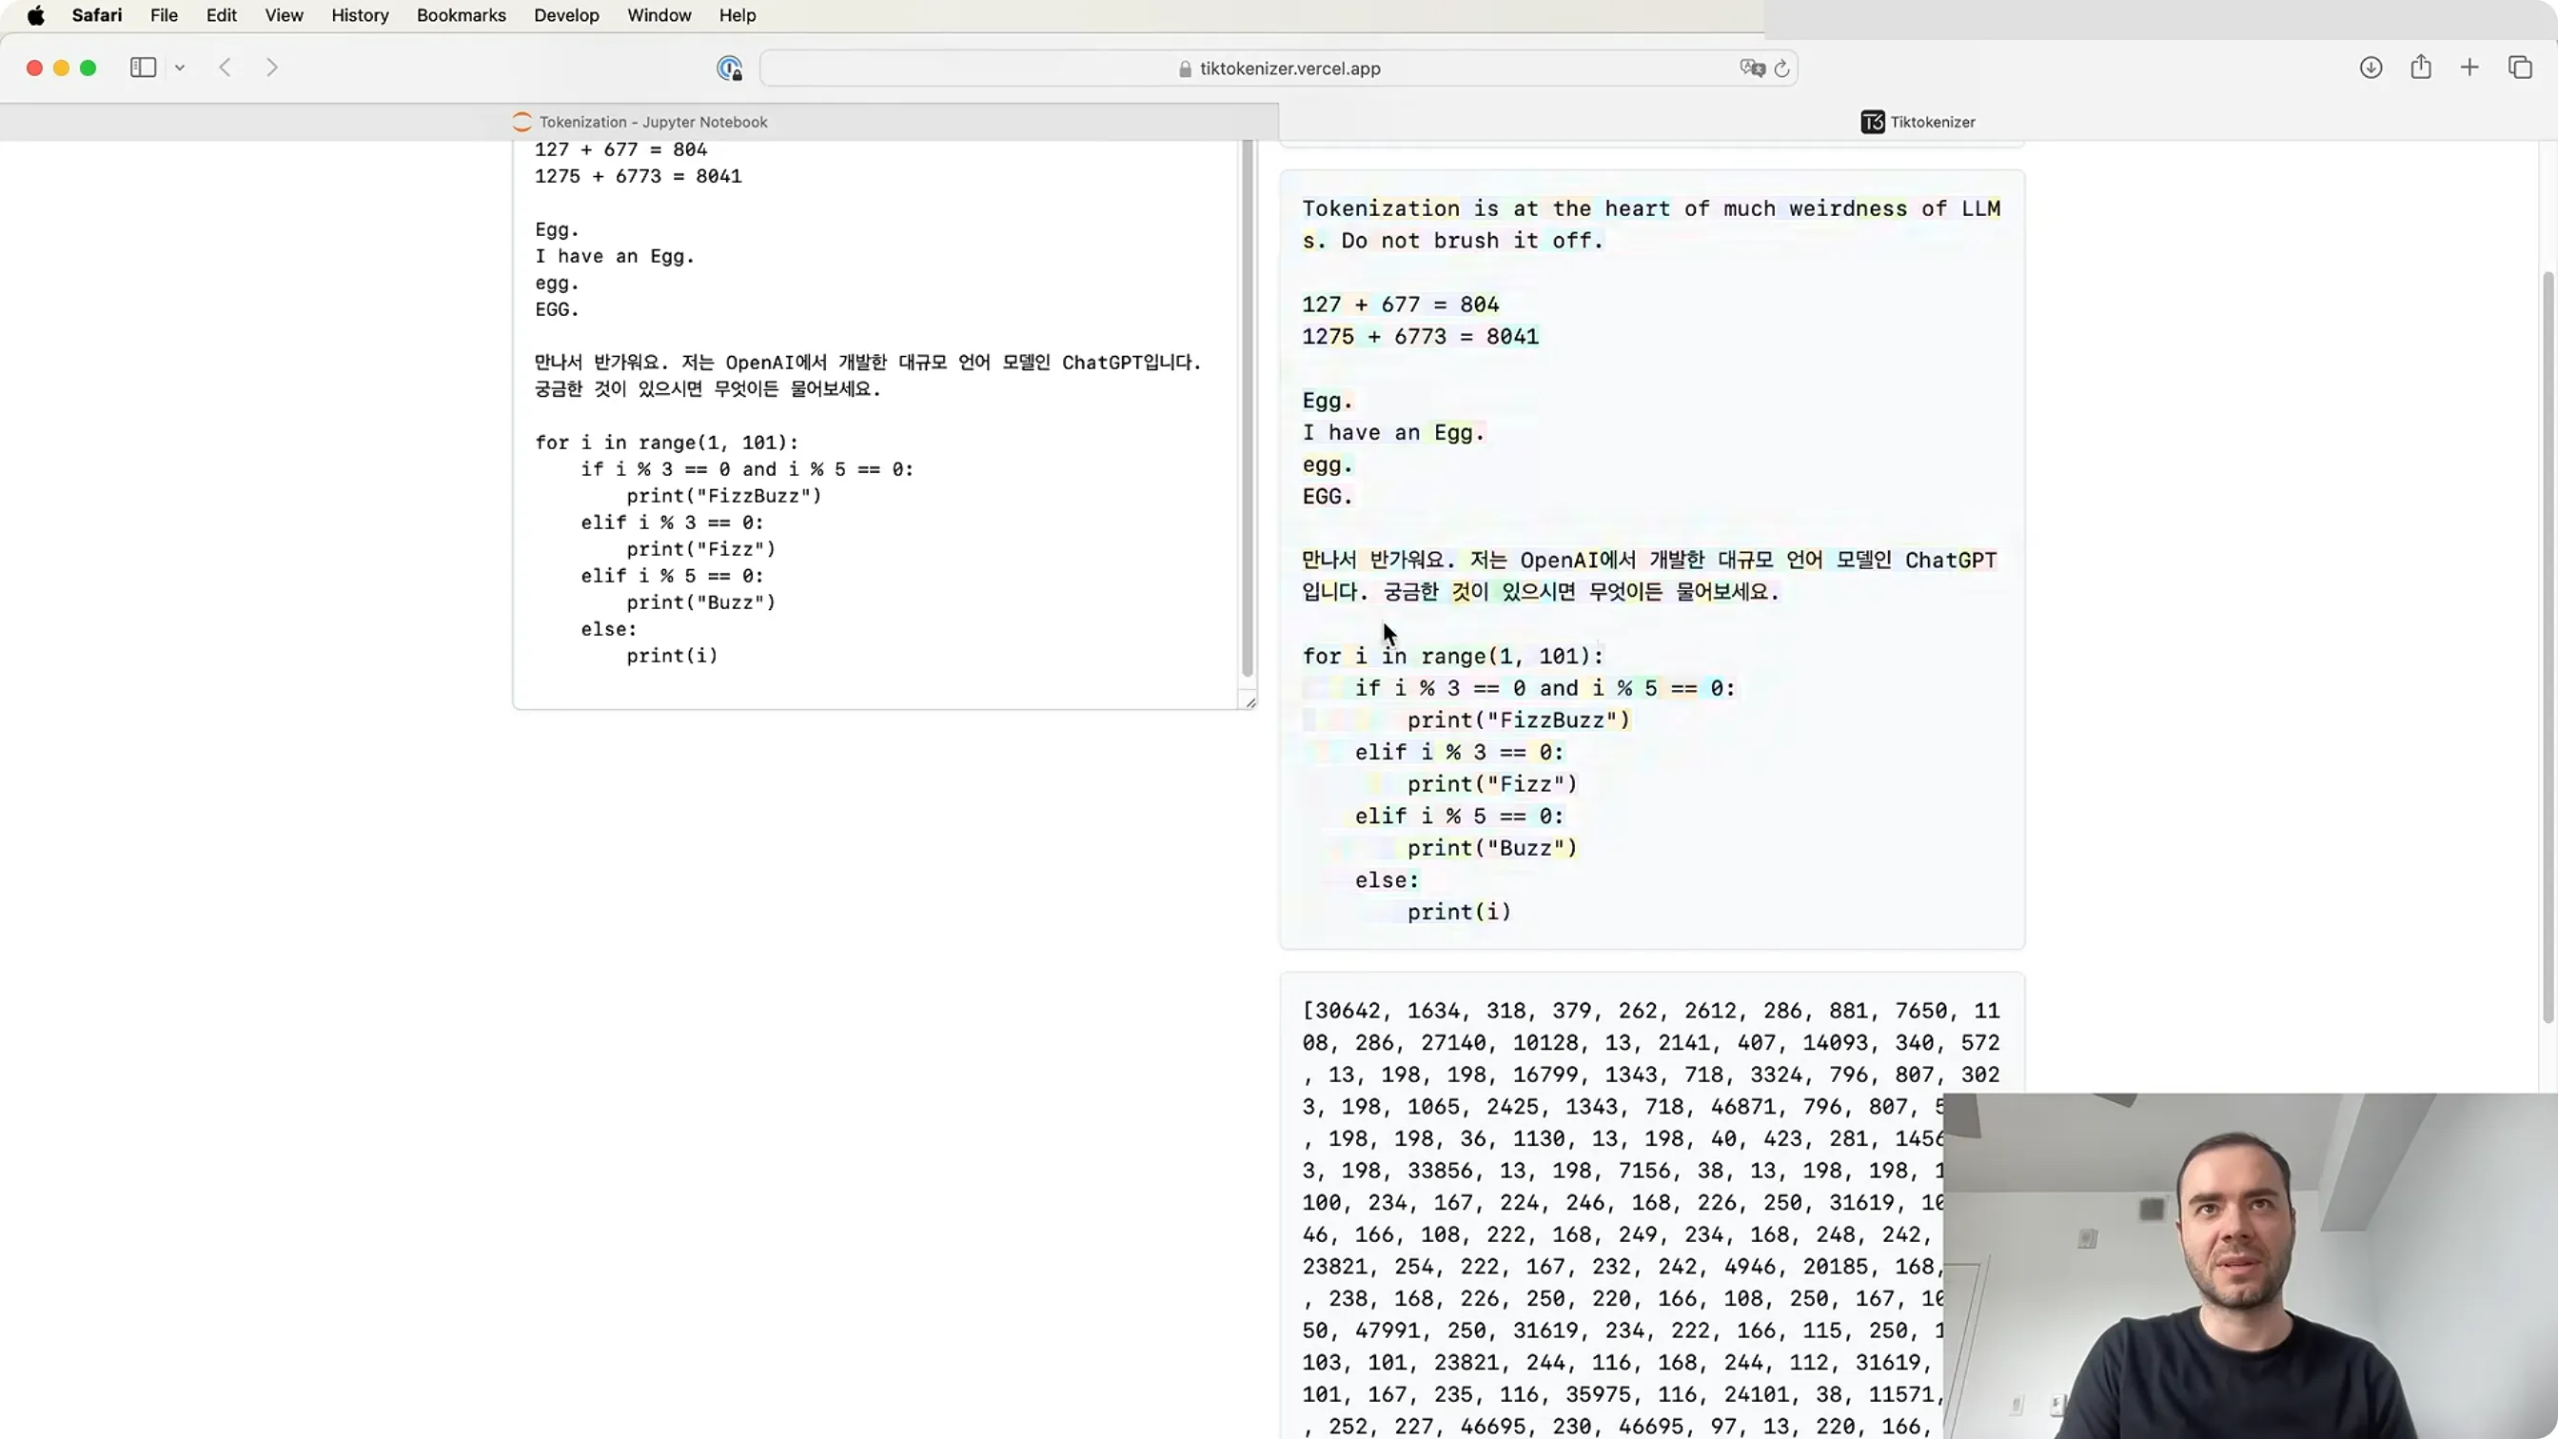
Task: Go back with the back arrow
Action: pos(226,68)
